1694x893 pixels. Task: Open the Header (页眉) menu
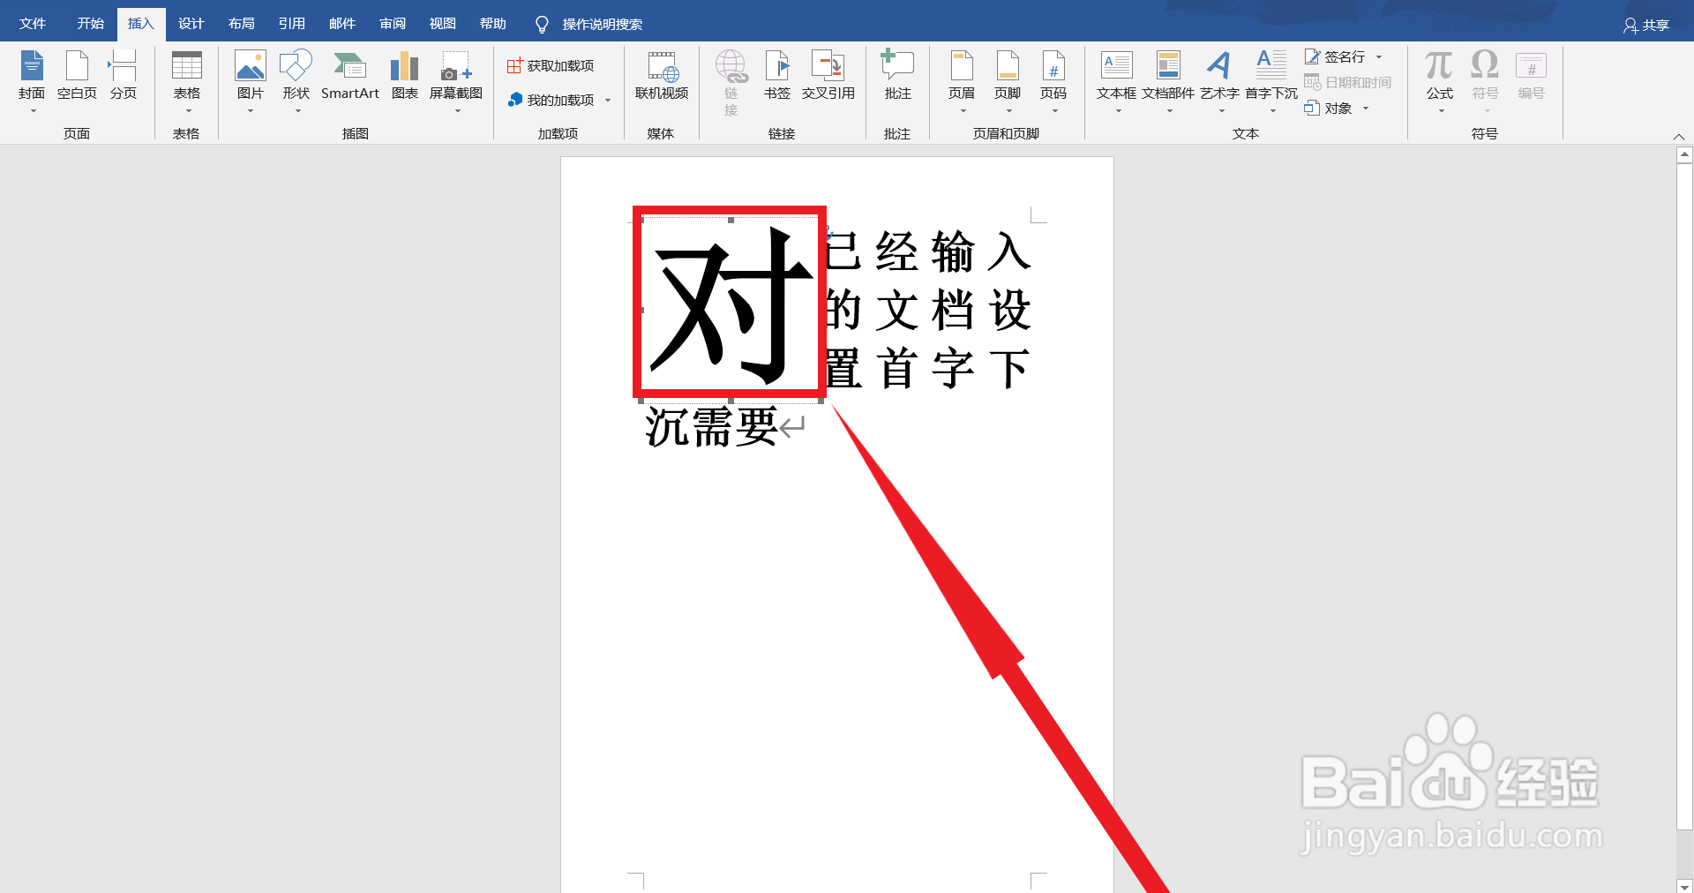click(962, 81)
